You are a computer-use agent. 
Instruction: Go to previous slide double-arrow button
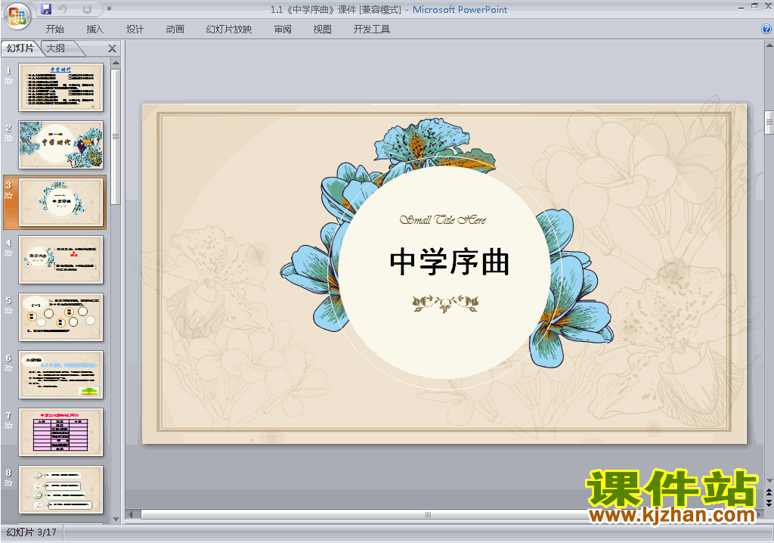click(x=769, y=492)
